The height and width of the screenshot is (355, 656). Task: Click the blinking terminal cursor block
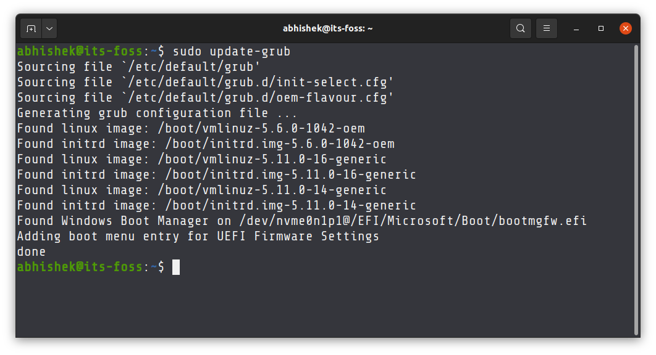click(x=177, y=266)
